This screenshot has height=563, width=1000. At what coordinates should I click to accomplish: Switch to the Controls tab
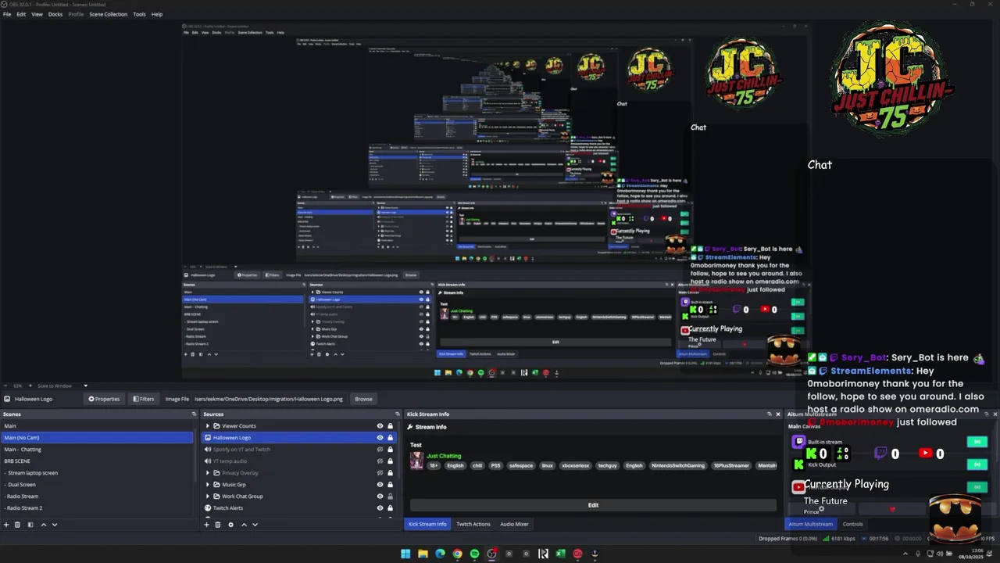coord(853,524)
